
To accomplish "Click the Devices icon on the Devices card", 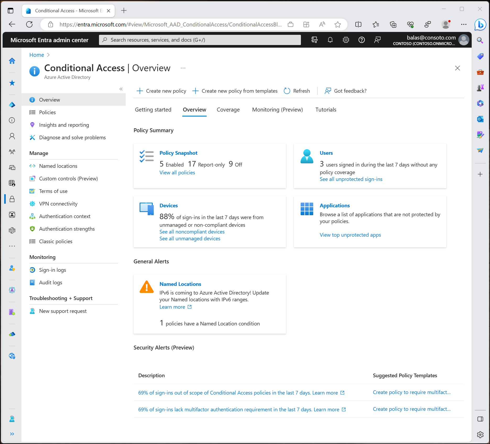I will pyautogui.click(x=146, y=209).
